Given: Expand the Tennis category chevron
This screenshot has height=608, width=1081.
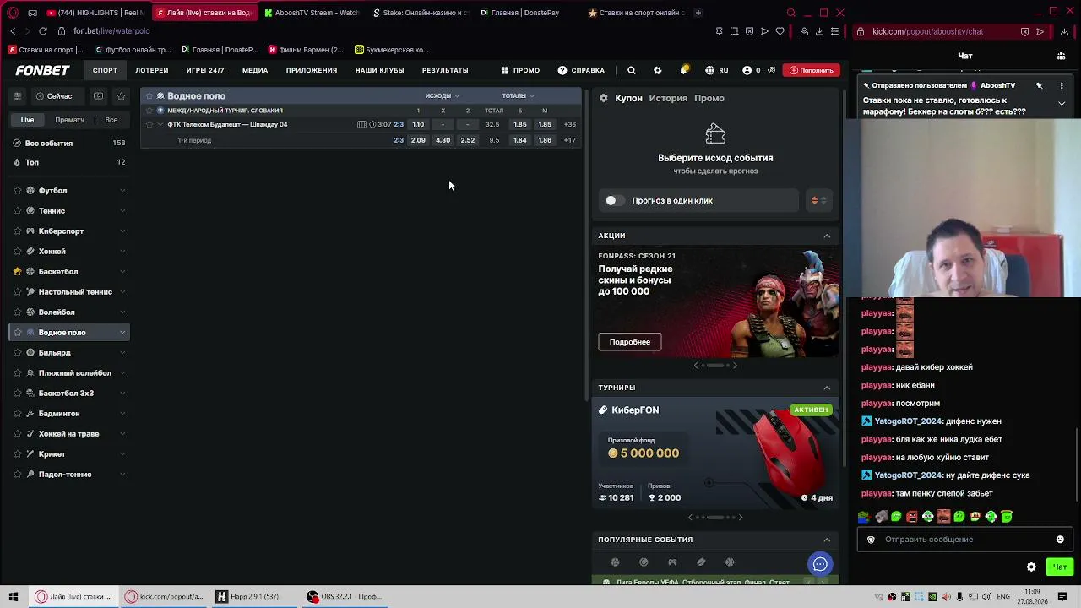Looking at the screenshot, I should tap(122, 211).
